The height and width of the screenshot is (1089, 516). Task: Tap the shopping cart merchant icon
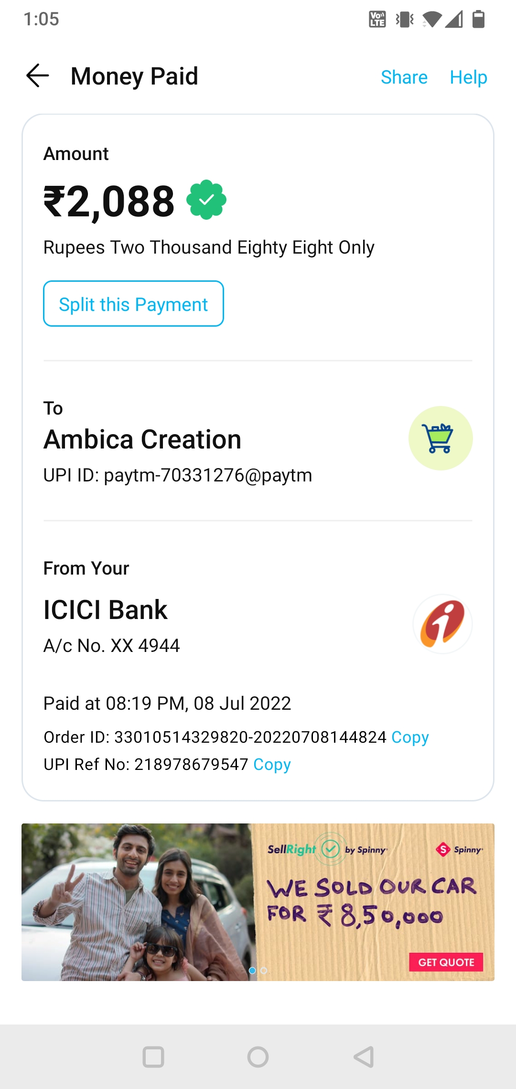[440, 438]
